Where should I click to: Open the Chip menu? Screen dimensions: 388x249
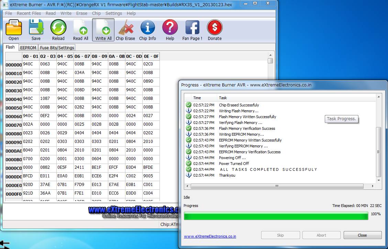pyautogui.click(x=96, y=13)
